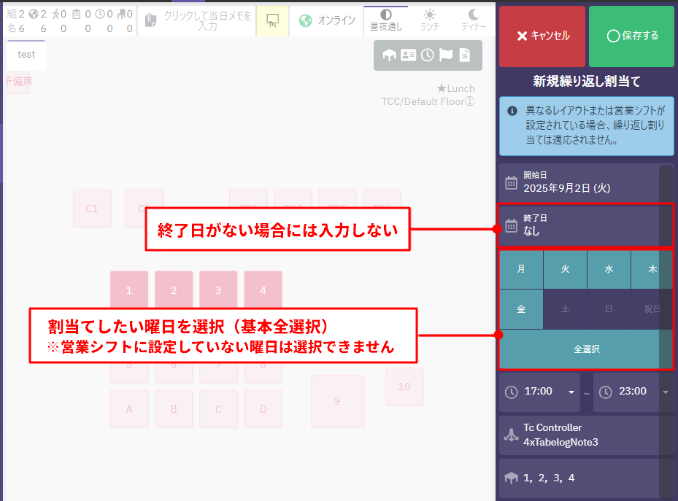
Task: Click the 予備席 spare seat box
Action: [18, 82]
